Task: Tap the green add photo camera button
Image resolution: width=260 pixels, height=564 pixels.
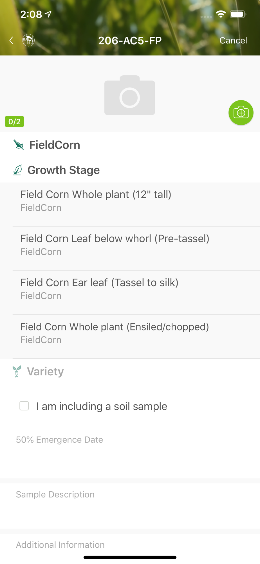Action: tap(241, 113)
